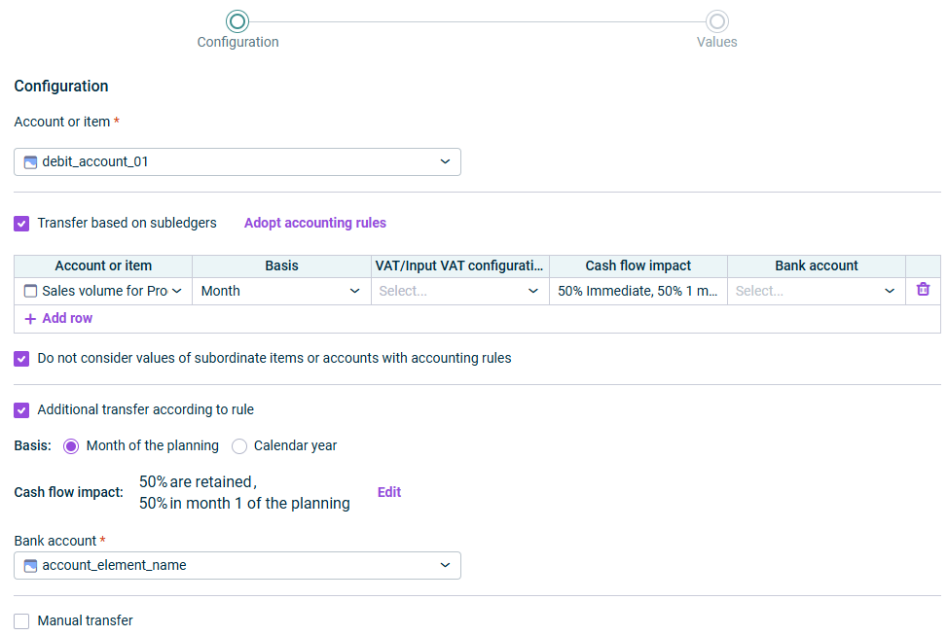Click the icon before account_element_name
948x636 pixels.
30,565
